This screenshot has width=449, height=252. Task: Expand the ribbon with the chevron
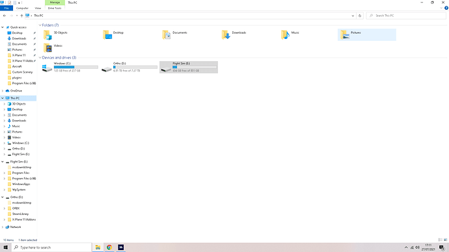pyautogui.click(x=441, y=8)
